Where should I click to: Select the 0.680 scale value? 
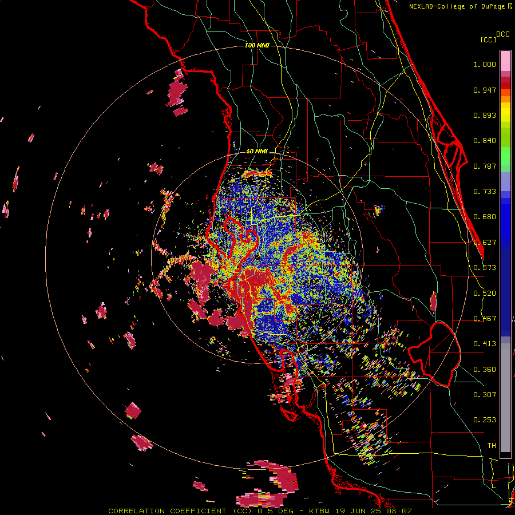click(485, 217)
